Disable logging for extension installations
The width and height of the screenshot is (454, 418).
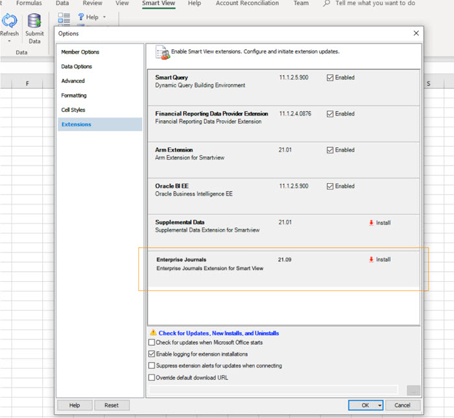(152, 354)
